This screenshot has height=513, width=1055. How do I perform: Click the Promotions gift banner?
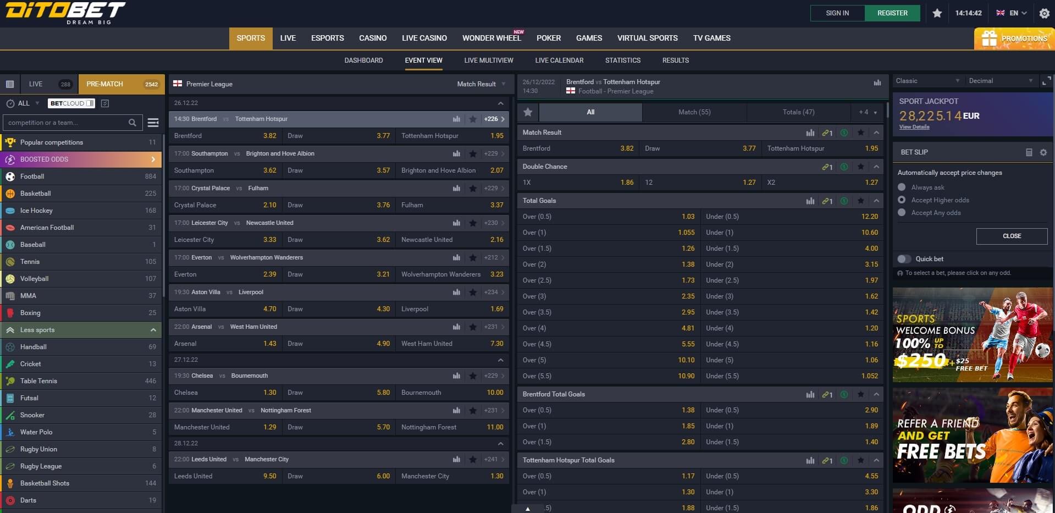(1014, 38)
